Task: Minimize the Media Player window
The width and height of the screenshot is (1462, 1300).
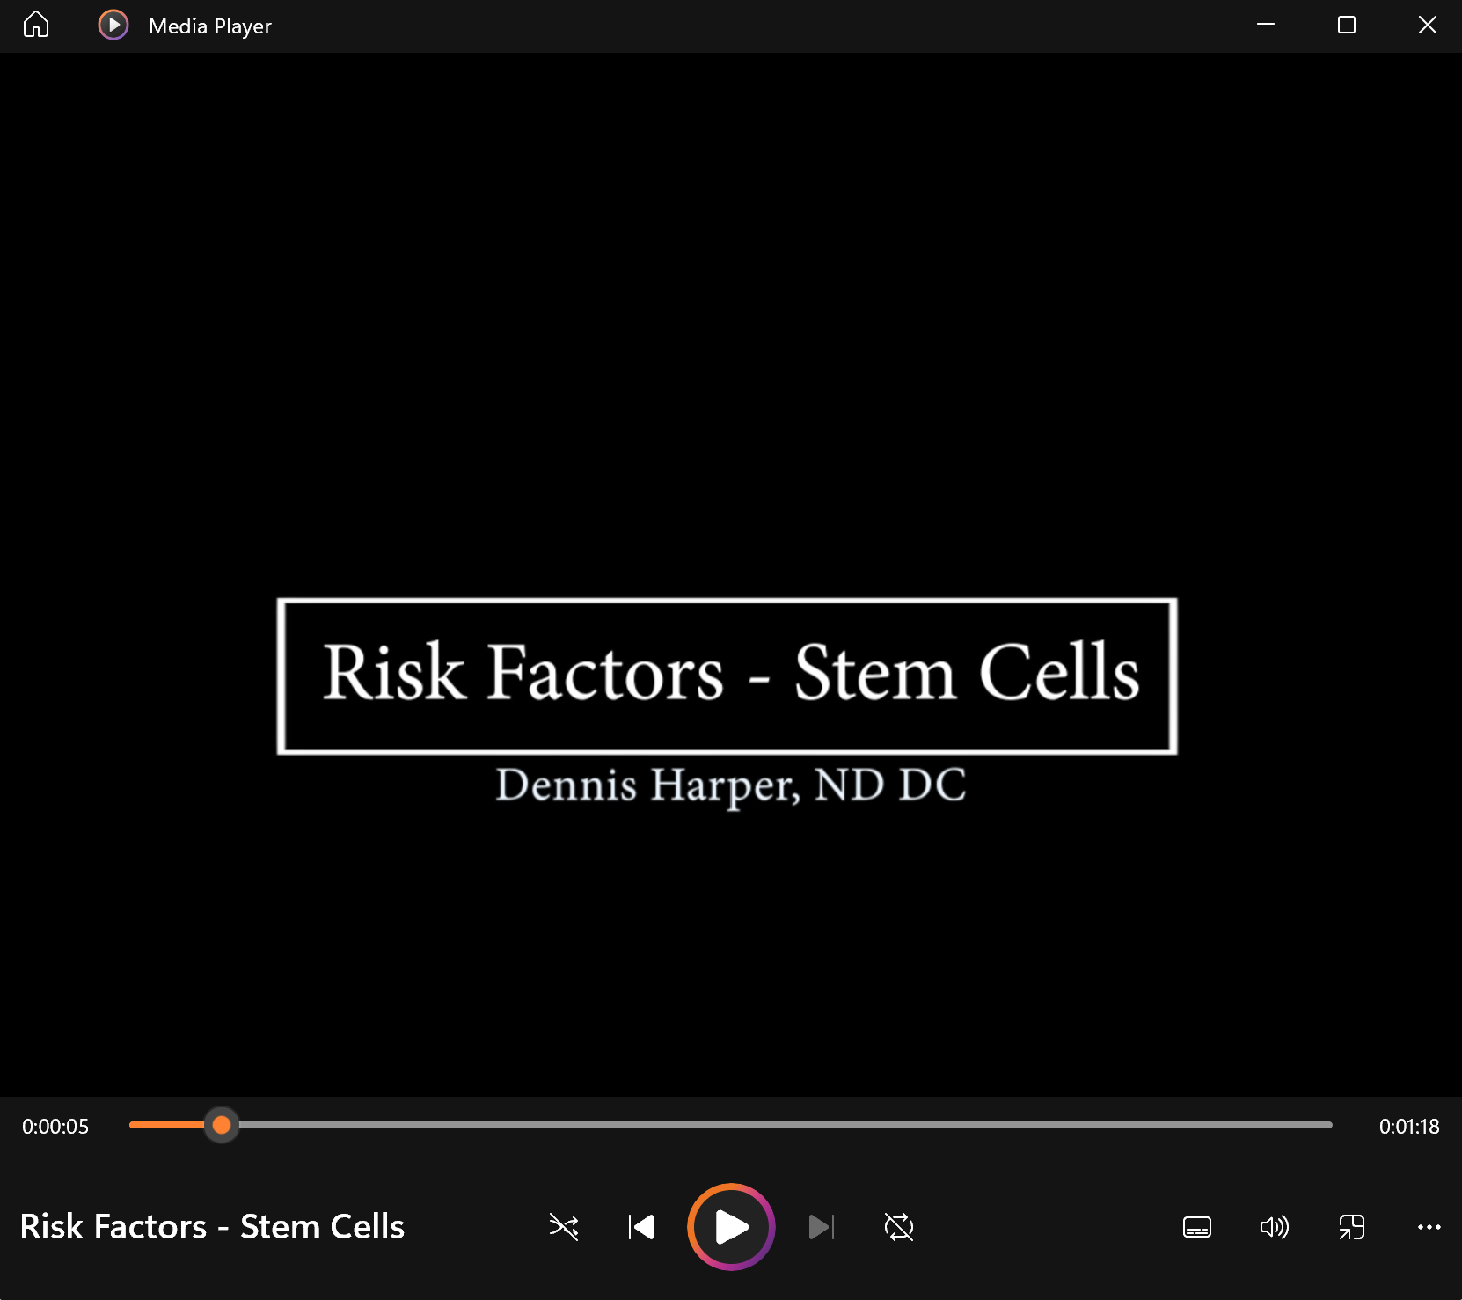Action: [x=1265, y=25]
